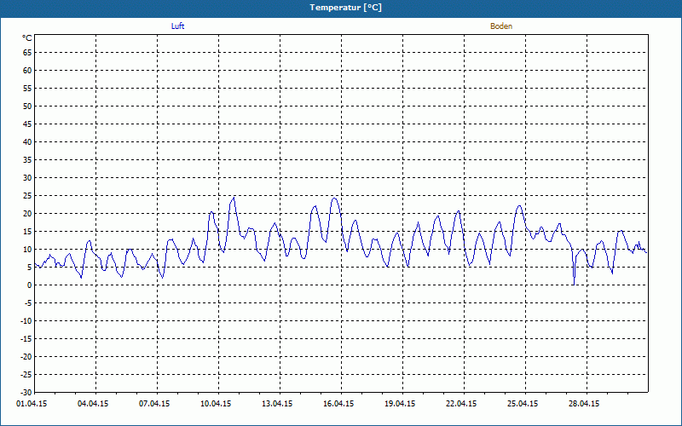Click the 0 y-axis value
Image resolution: width=682 pixels, height=426 pixels.
point(30,285)
